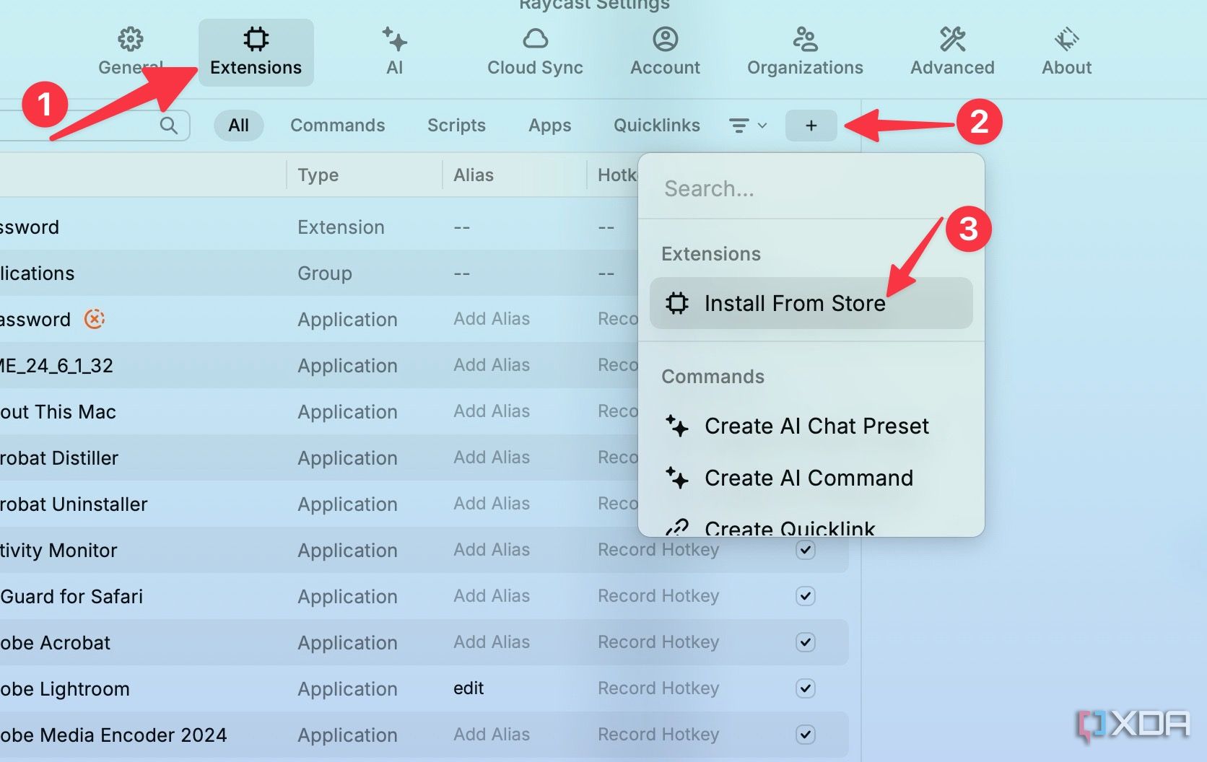
Task: Open the Advanced settings tab
Action: pyautogui.click(x=952, y=52)
